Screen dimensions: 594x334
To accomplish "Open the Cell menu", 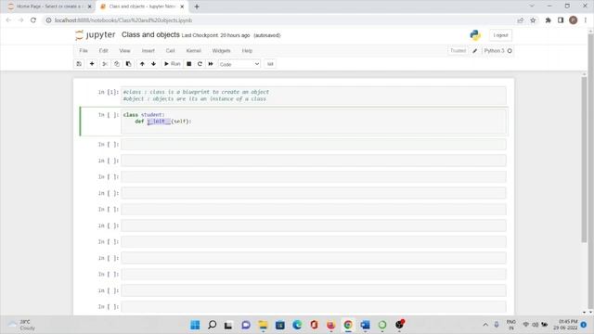I will [171, 51].
